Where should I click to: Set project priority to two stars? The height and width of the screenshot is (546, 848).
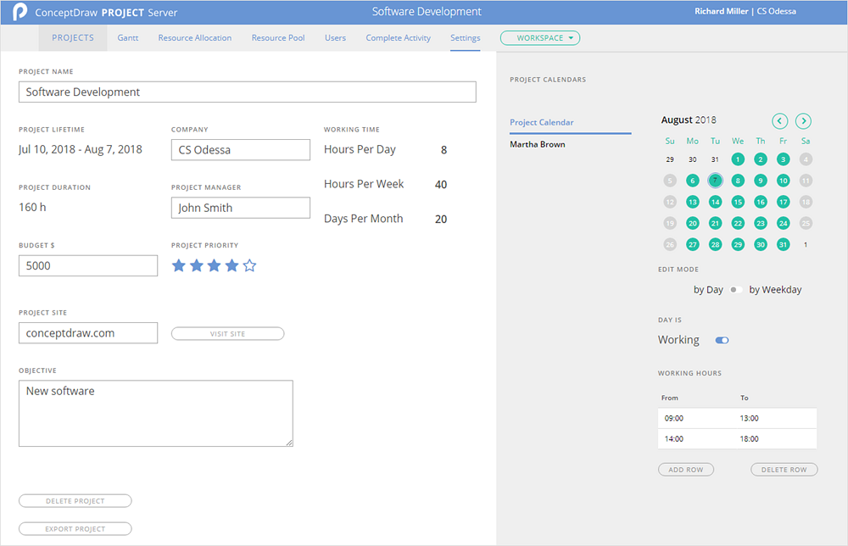(197, 265)
